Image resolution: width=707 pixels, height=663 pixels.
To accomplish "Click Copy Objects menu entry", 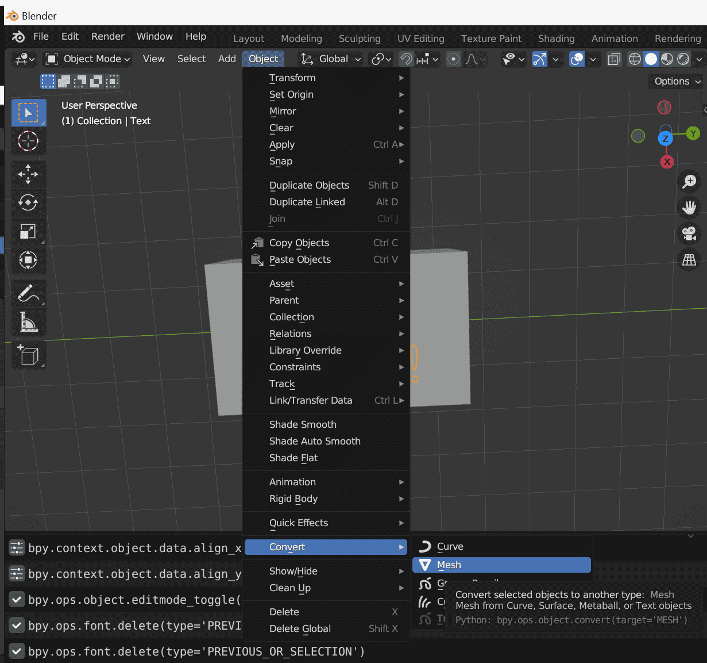I will [x=326, y=243].
